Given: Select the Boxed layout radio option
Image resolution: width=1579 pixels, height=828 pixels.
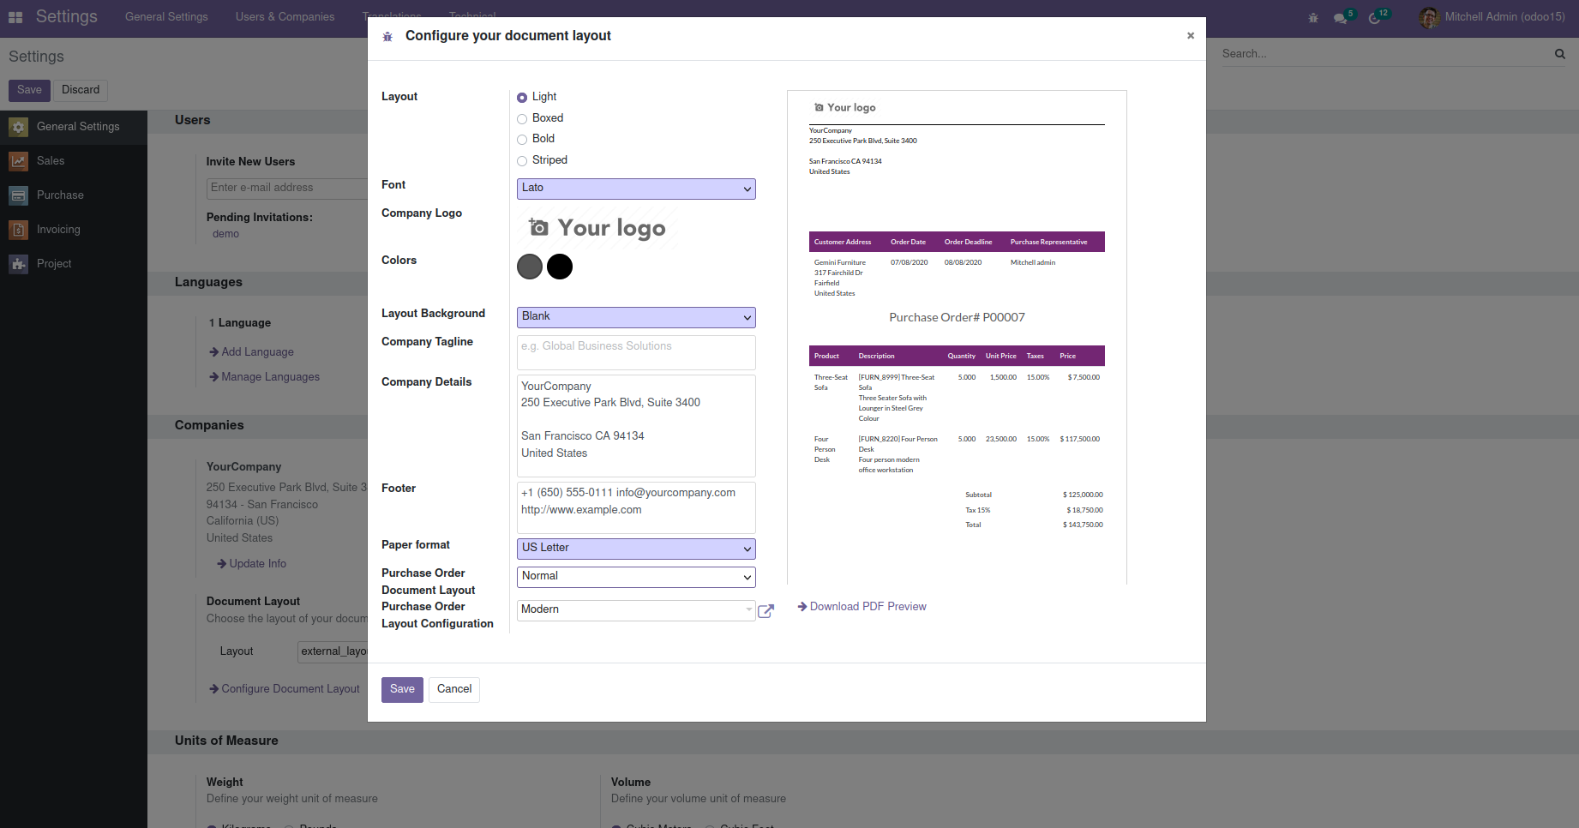Looking at the screenshot, I should [522, 119].
